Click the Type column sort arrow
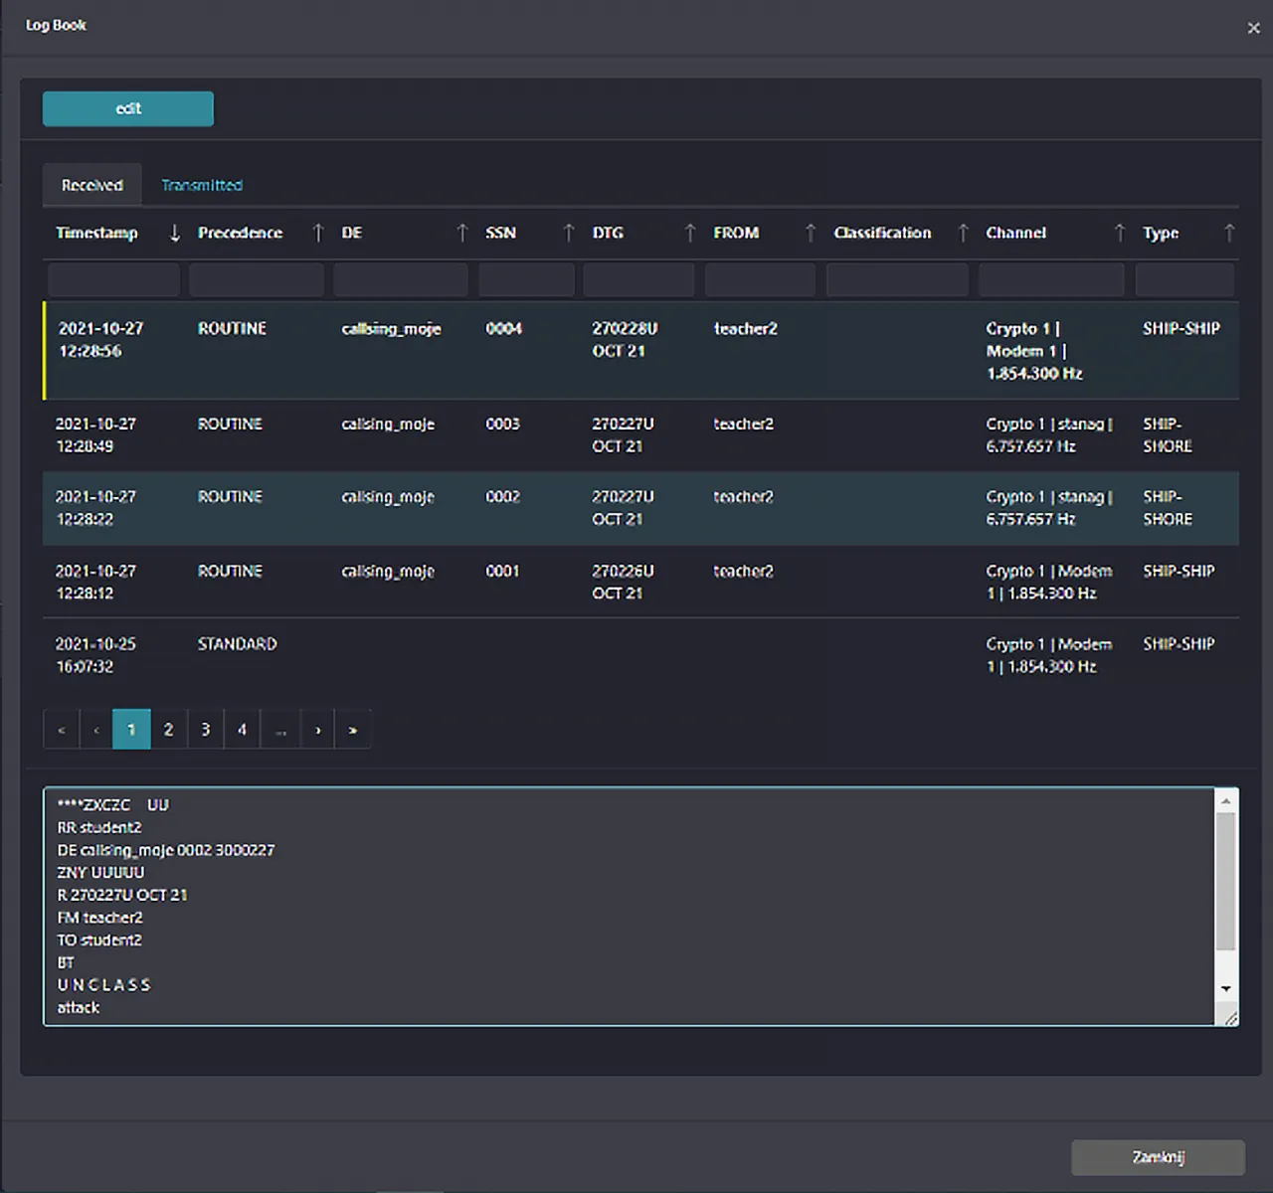Screen dimensions: 1273x1193 pyautogui.click(x=1229, y=233)
